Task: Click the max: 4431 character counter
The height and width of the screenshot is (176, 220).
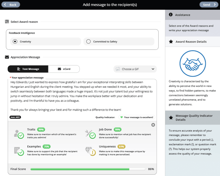Action: (x=15, y=117)
